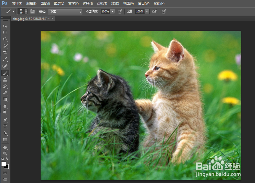Open the 选择(S) menu
The image size is (255, 183).
[88, 3]
